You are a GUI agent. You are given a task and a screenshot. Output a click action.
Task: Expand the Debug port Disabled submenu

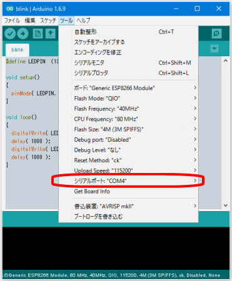coord(128,140)
